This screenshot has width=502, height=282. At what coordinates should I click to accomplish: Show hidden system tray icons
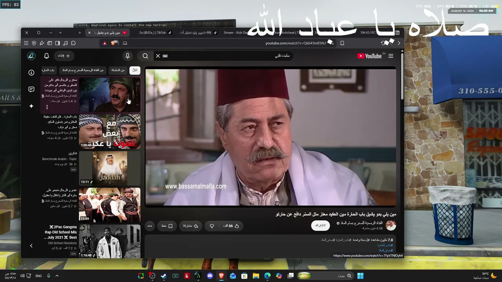pos(57,276)
